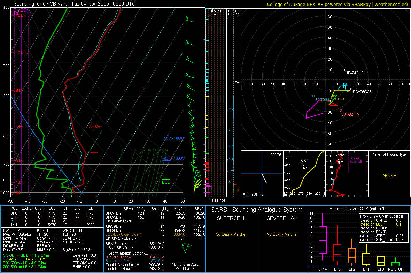Click the -20 C=10085' height label

173,158
